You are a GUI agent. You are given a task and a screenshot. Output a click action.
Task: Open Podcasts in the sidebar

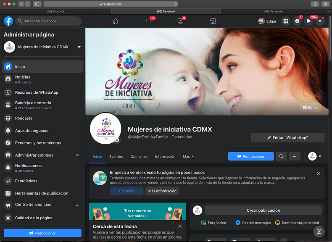click(42, 118)
